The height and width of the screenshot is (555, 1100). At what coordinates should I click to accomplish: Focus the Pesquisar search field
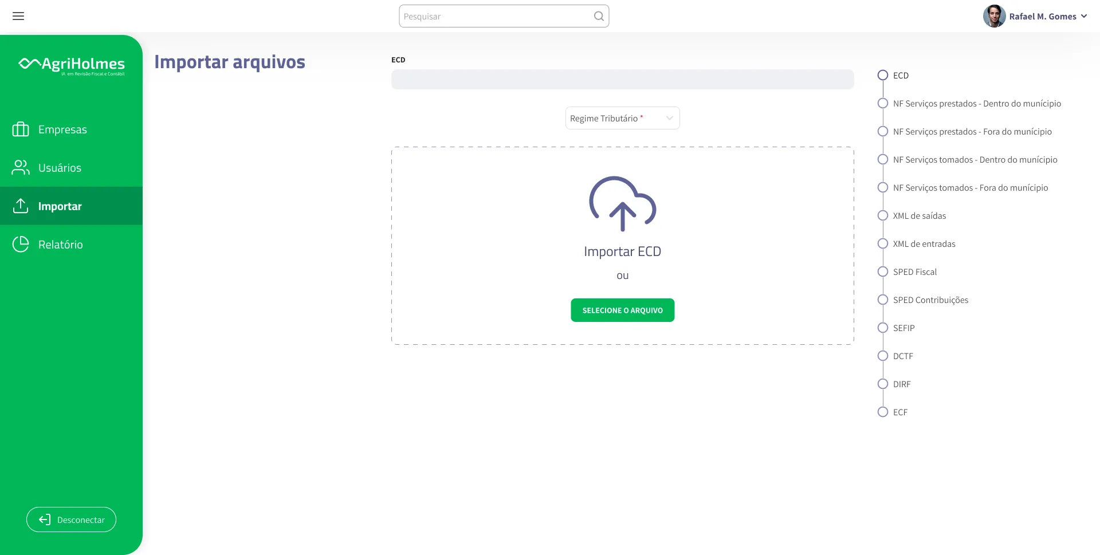point(504,16)
